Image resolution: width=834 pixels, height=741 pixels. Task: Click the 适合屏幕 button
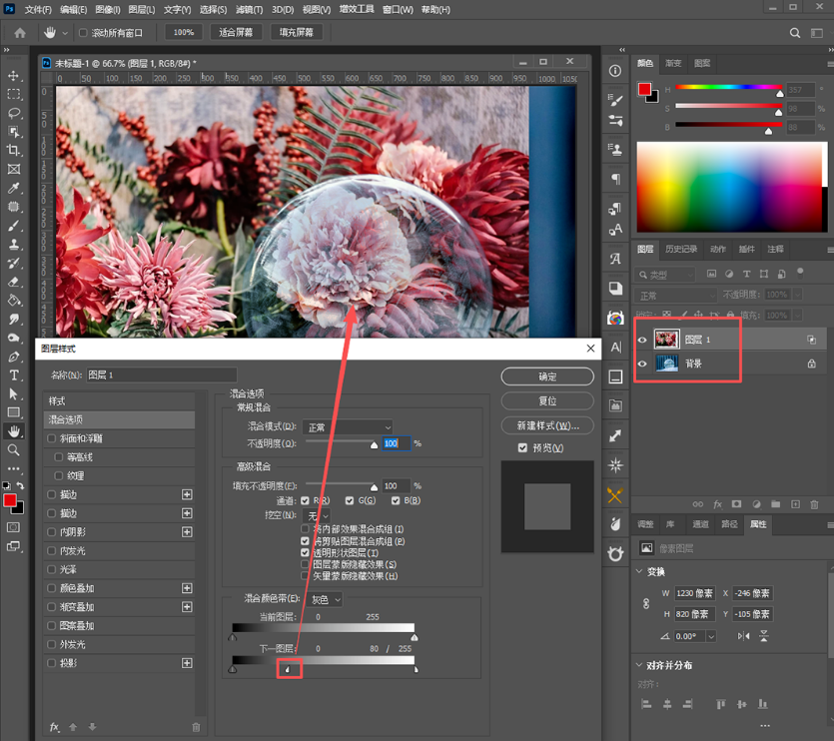(236, 32)
